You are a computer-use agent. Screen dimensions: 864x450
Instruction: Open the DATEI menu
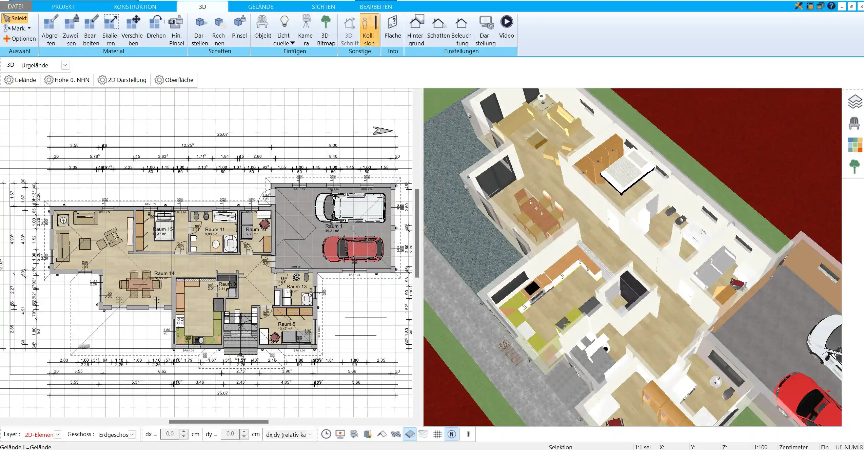click(x=15, y=6)
